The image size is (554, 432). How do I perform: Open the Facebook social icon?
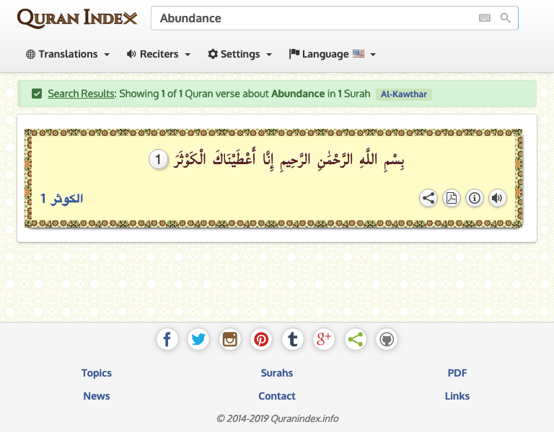click(167, 339)
